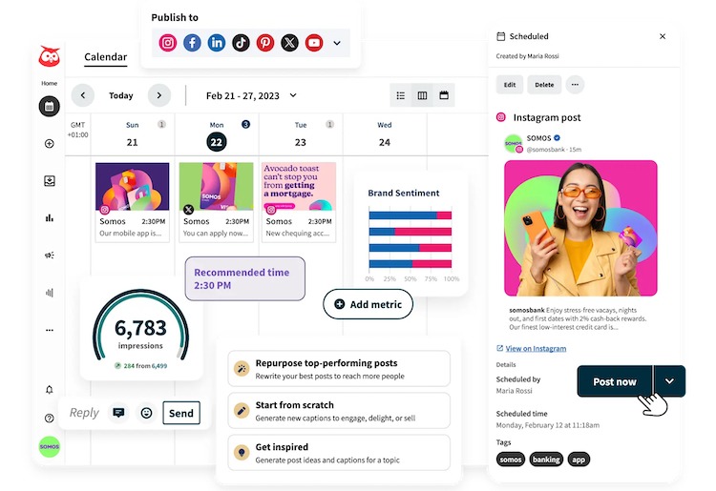Image resolution: width=716 pixels, height=491 pixels.
Task: Select the YouTube icon in Publish to
Action: point(313,43)
